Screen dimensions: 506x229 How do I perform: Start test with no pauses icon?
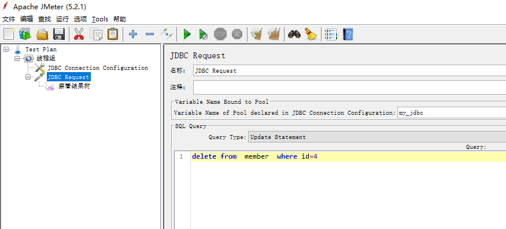pyautogui.click(x=204, y=34)
